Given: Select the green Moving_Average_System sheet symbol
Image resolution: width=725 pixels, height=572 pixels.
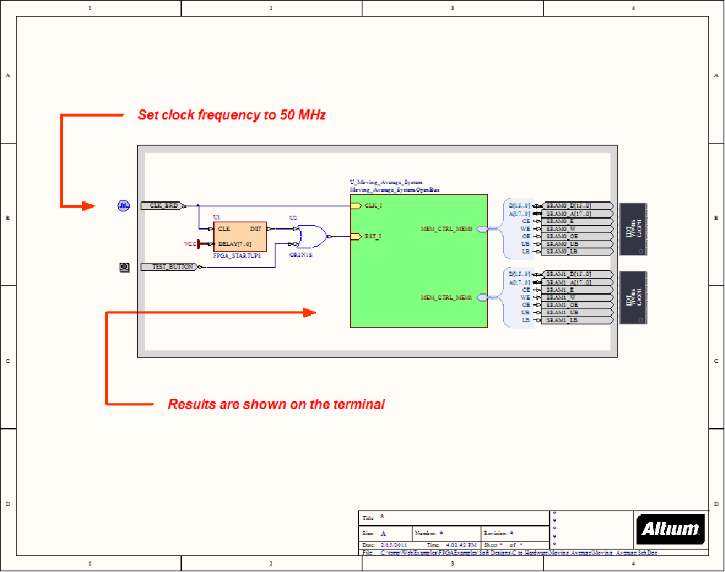Looking at the screenshot, I should pyautogui.click(x=419, y=261).
